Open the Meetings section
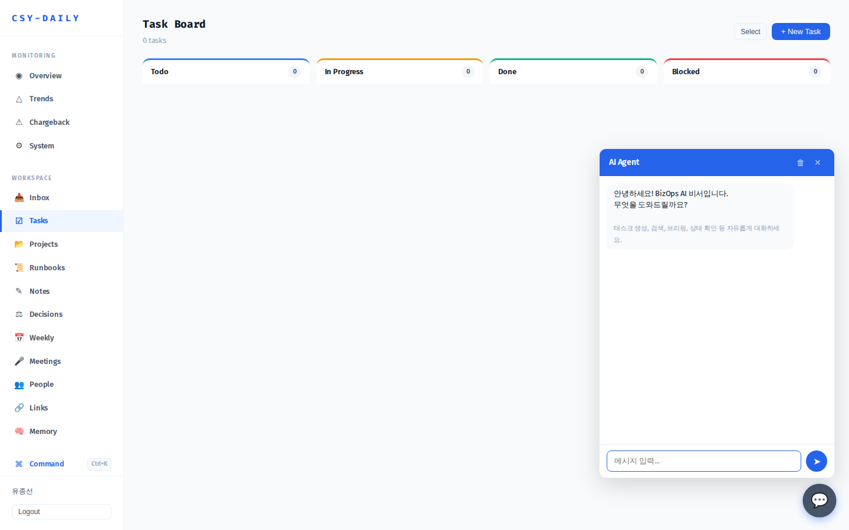 [44, 361]
